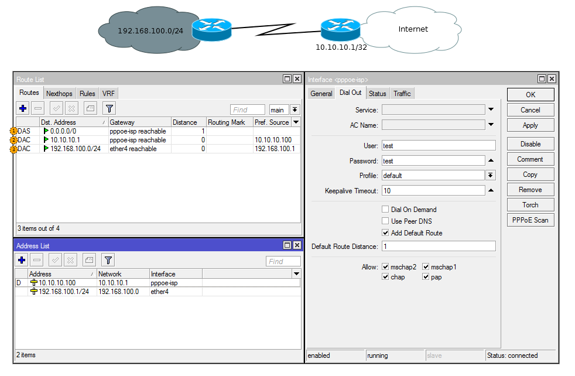Click the enable checkmark icon in Route List toolbar
The image size is (575, 376).
point(56,108)
